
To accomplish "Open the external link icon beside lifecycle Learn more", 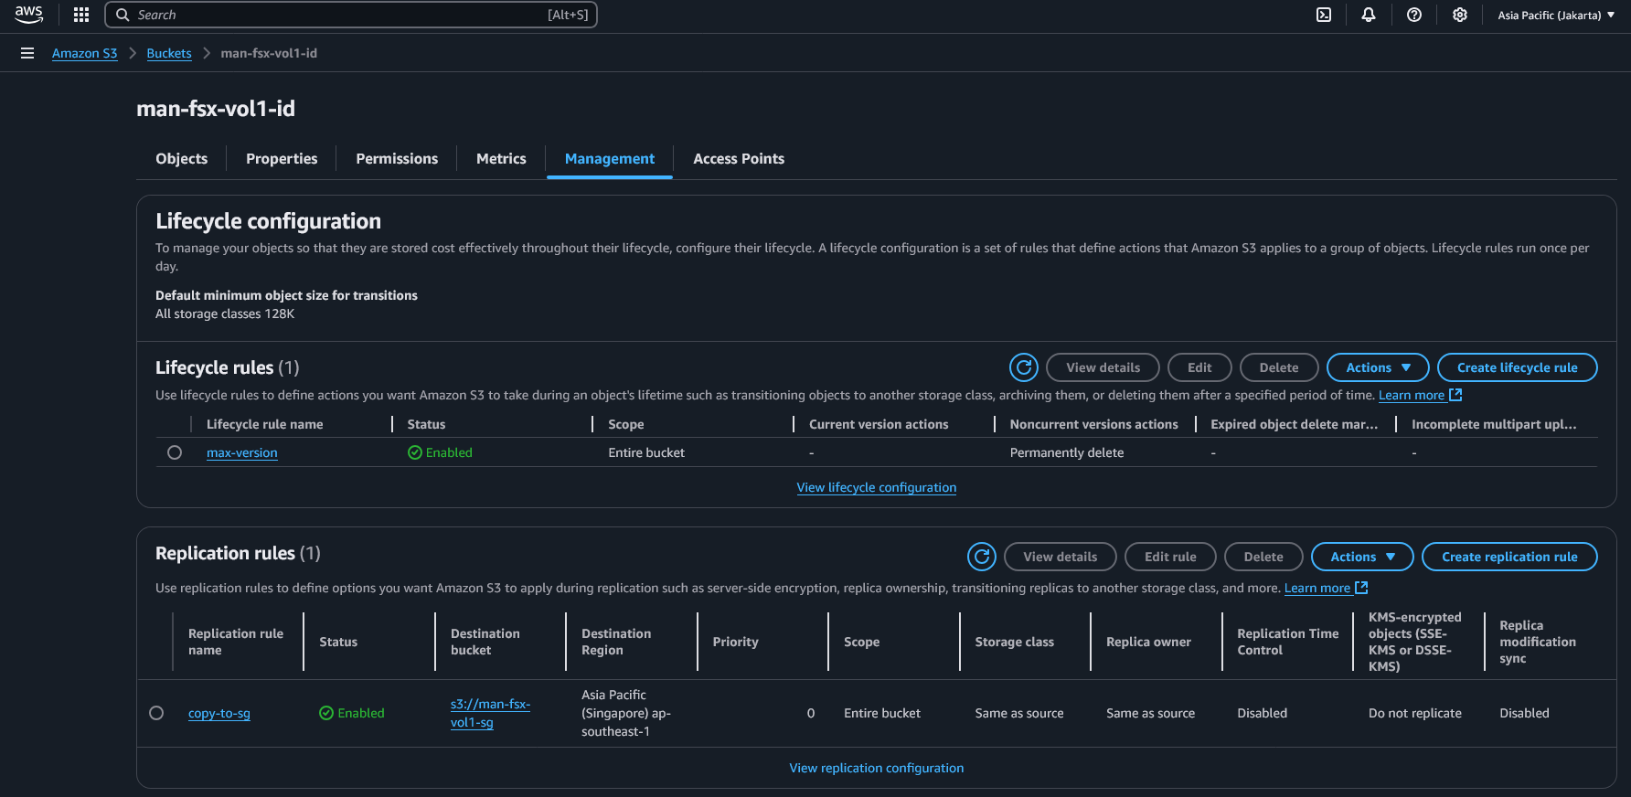I will click(1456, 395).
